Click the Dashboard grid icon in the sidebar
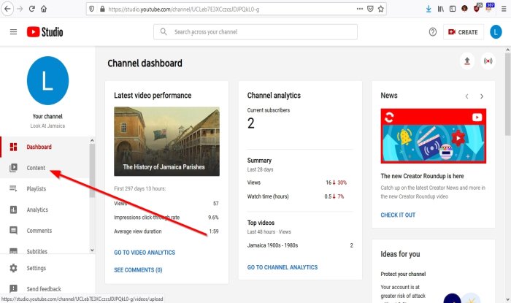The height and width of the screenshot is (303, 511). (x=13, y=147)
